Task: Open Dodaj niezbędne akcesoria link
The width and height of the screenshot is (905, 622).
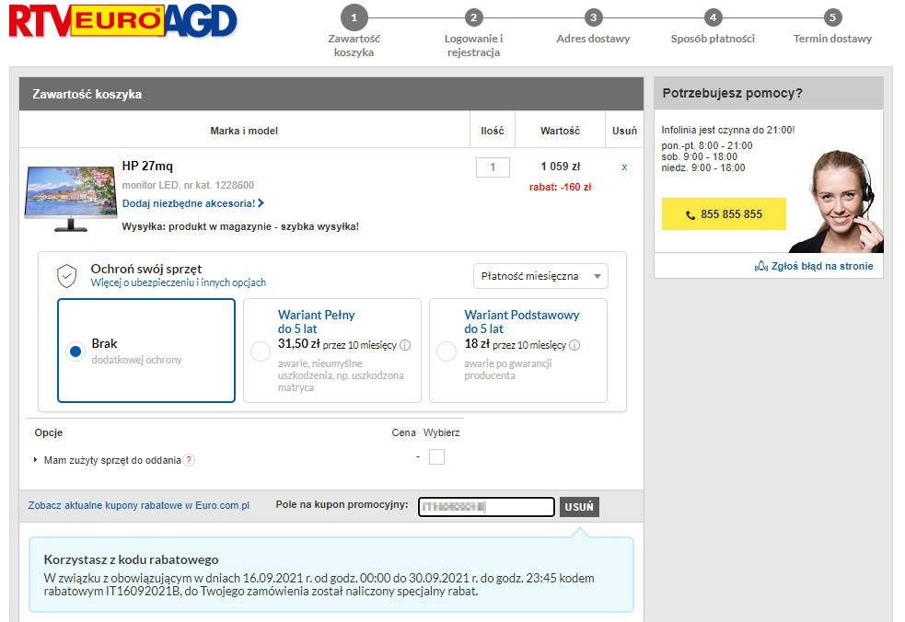Action: click(x=192, y=203)
